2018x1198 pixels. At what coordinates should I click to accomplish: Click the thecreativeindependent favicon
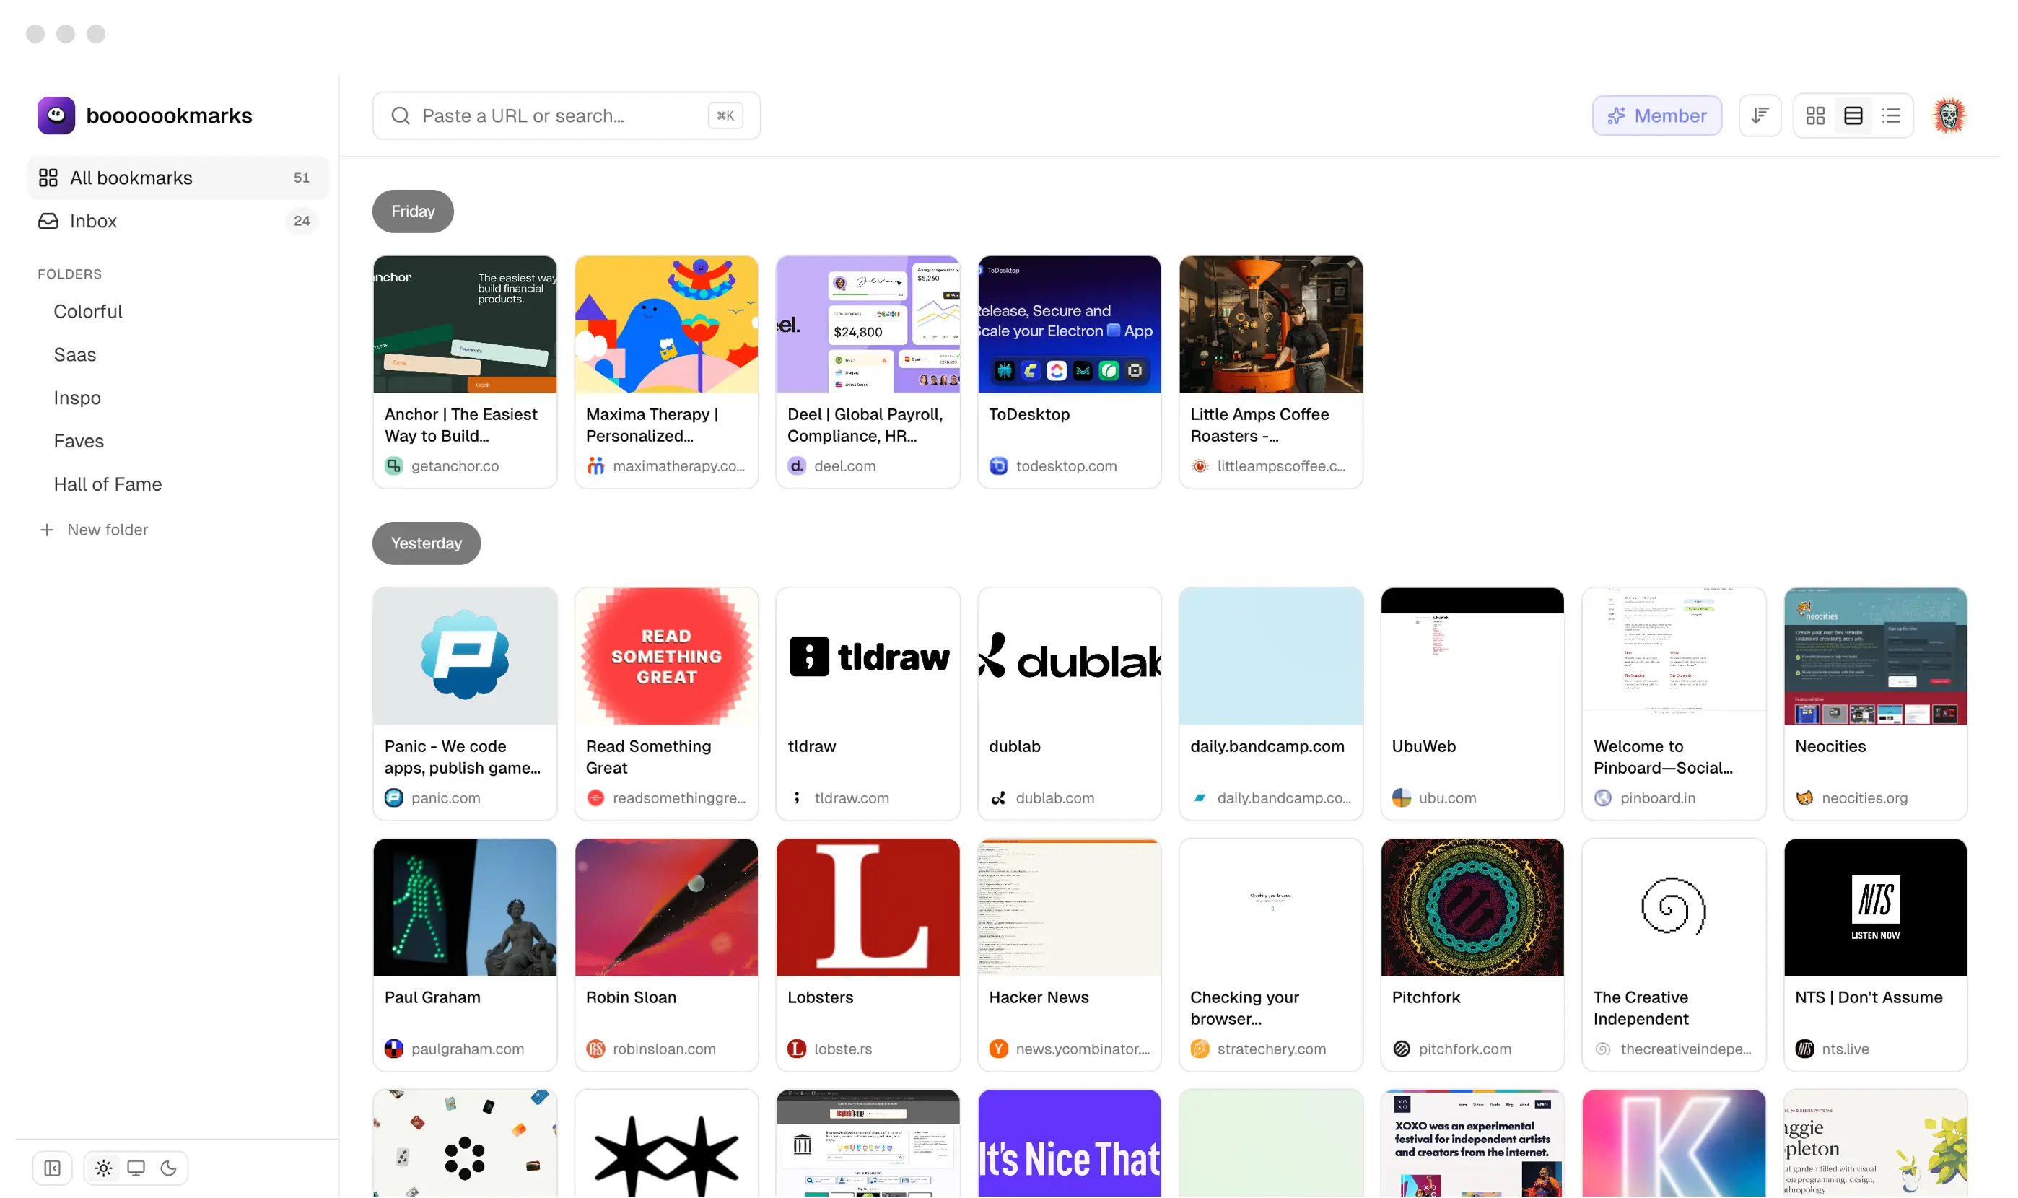1603,1049
